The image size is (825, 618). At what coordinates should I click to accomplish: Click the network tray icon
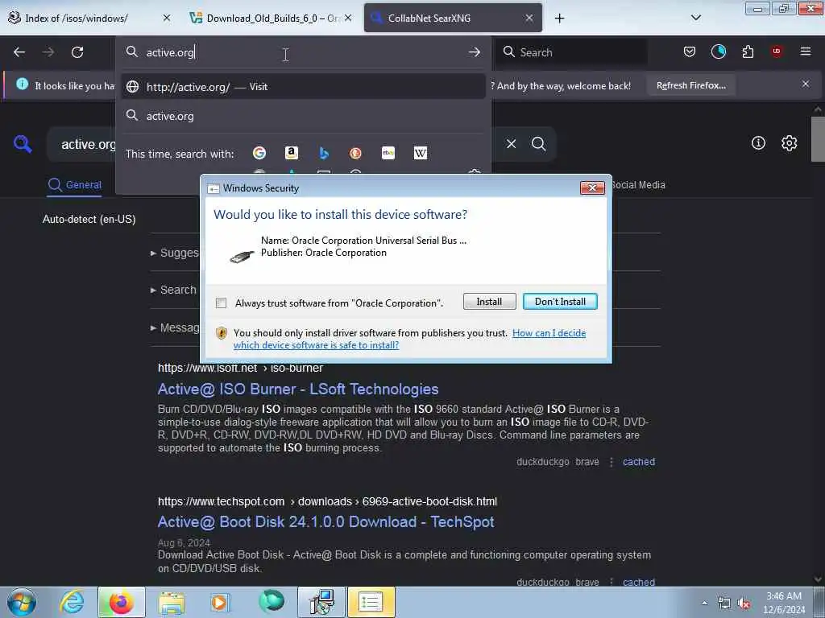(724, 604)
